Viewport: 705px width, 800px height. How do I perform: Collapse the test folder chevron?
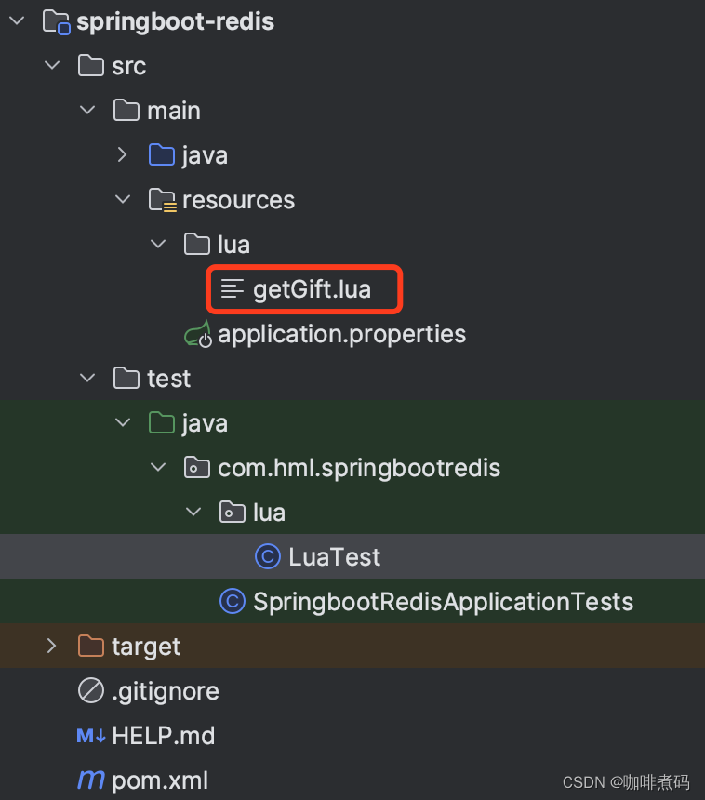(86, 379)
